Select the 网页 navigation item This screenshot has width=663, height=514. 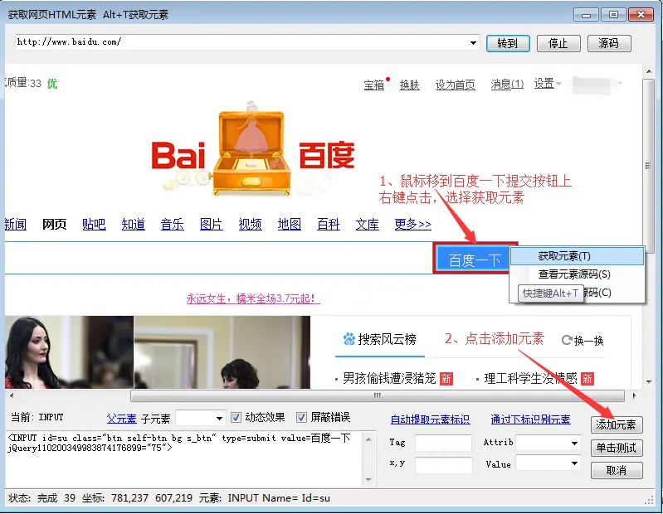tap(54, 224)
